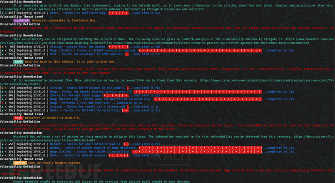
Task: Click the '< 45s' time estimate on Wafw00f row
Action: [9, 144]
